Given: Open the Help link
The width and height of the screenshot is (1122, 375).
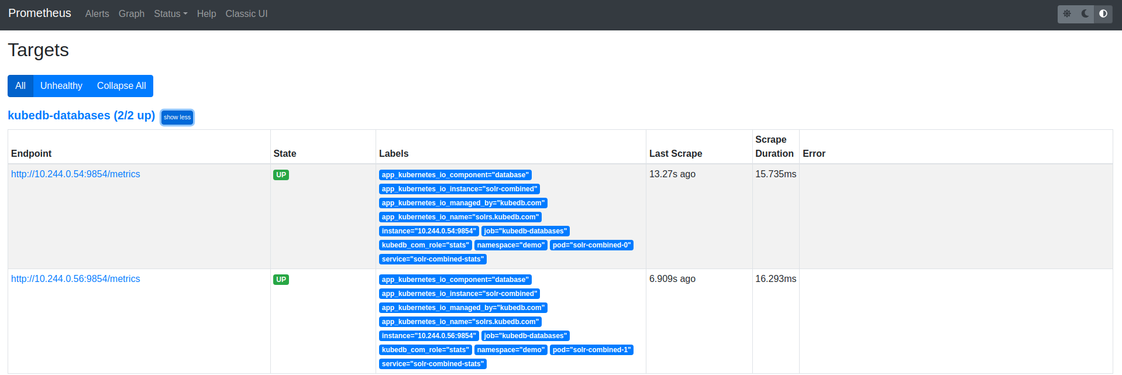Looking at the screenshot, I should click(x=206, y=13).
